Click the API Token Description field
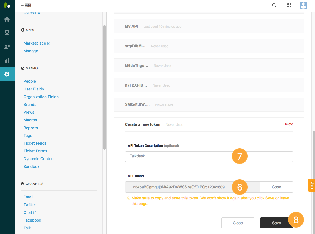The image size is (315, 234). [x=177, y=156]
